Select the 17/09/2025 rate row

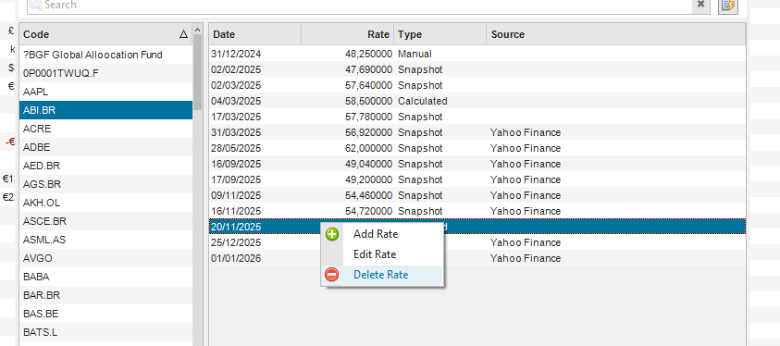(x=477, y=179)
